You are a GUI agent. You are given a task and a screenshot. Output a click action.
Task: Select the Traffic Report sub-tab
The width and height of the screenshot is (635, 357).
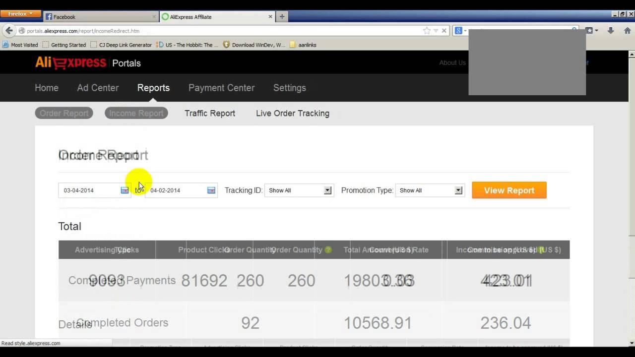click(x=210, y=113)
